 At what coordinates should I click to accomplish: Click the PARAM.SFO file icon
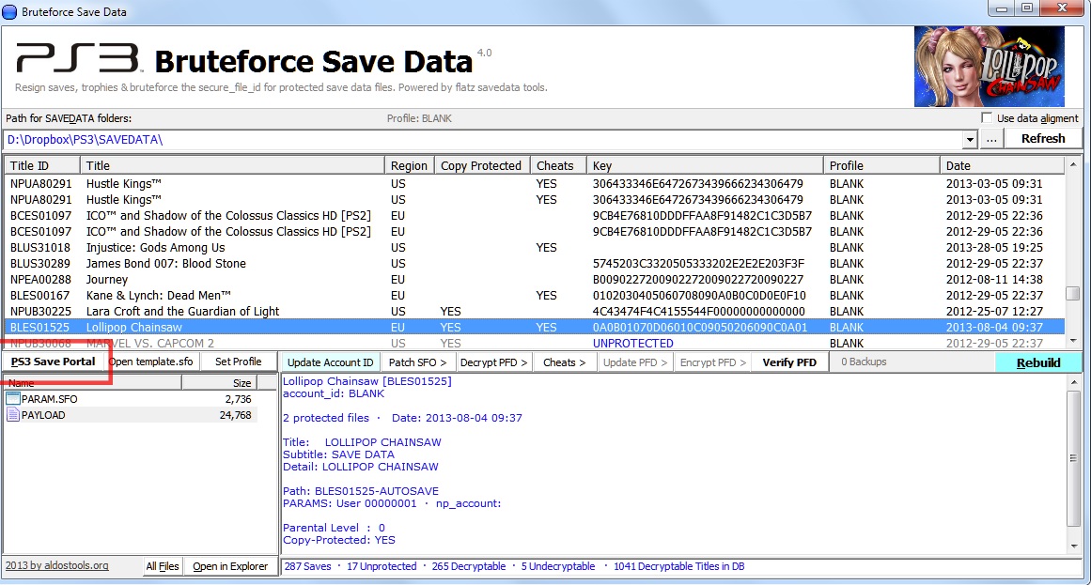coord(12,398)
